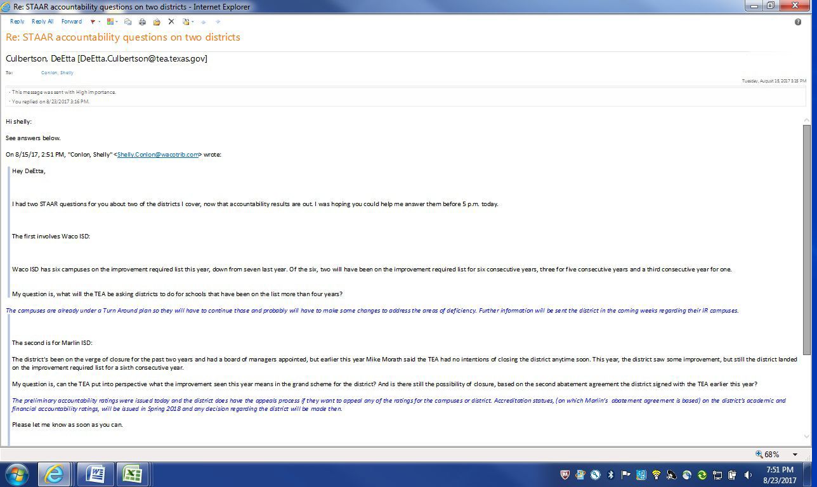This screenshot has width=817, height=487.
Task: Open Microsoft Excel from the taskbar
Action: (x=132, y=474)
